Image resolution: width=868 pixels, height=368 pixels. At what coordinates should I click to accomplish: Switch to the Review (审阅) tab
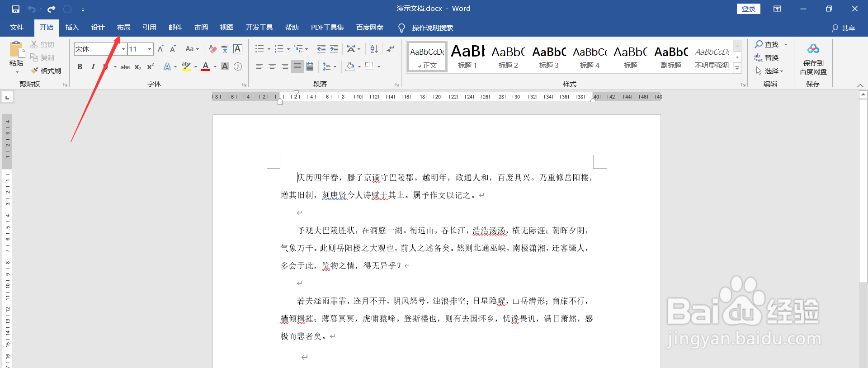click(201, 28)
